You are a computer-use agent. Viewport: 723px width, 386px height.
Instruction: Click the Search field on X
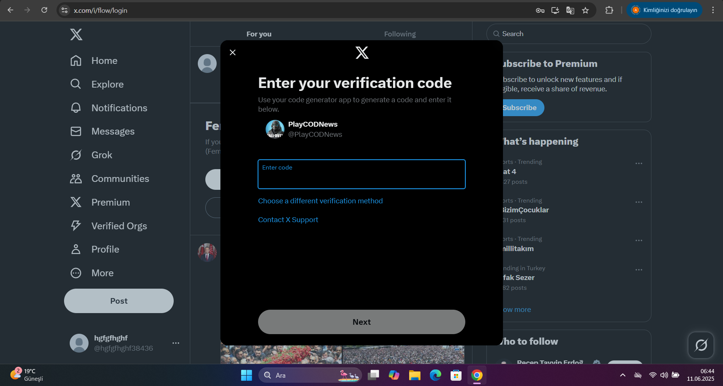click(x=569, y=34)
